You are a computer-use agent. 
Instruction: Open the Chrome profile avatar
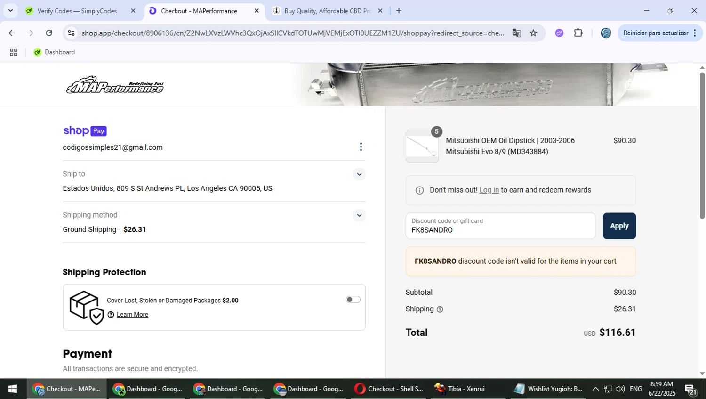click(x=606, y=33)
